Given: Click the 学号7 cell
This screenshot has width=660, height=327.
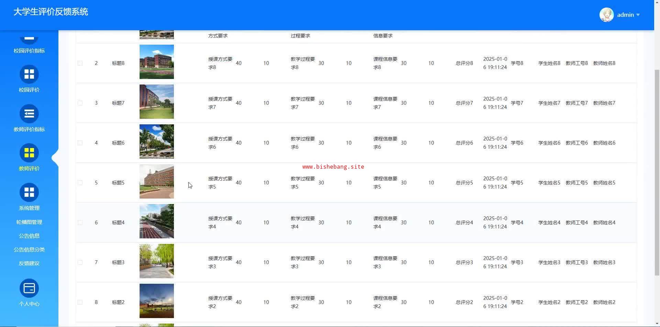Looking at the screenshot, I should [517, 103].
